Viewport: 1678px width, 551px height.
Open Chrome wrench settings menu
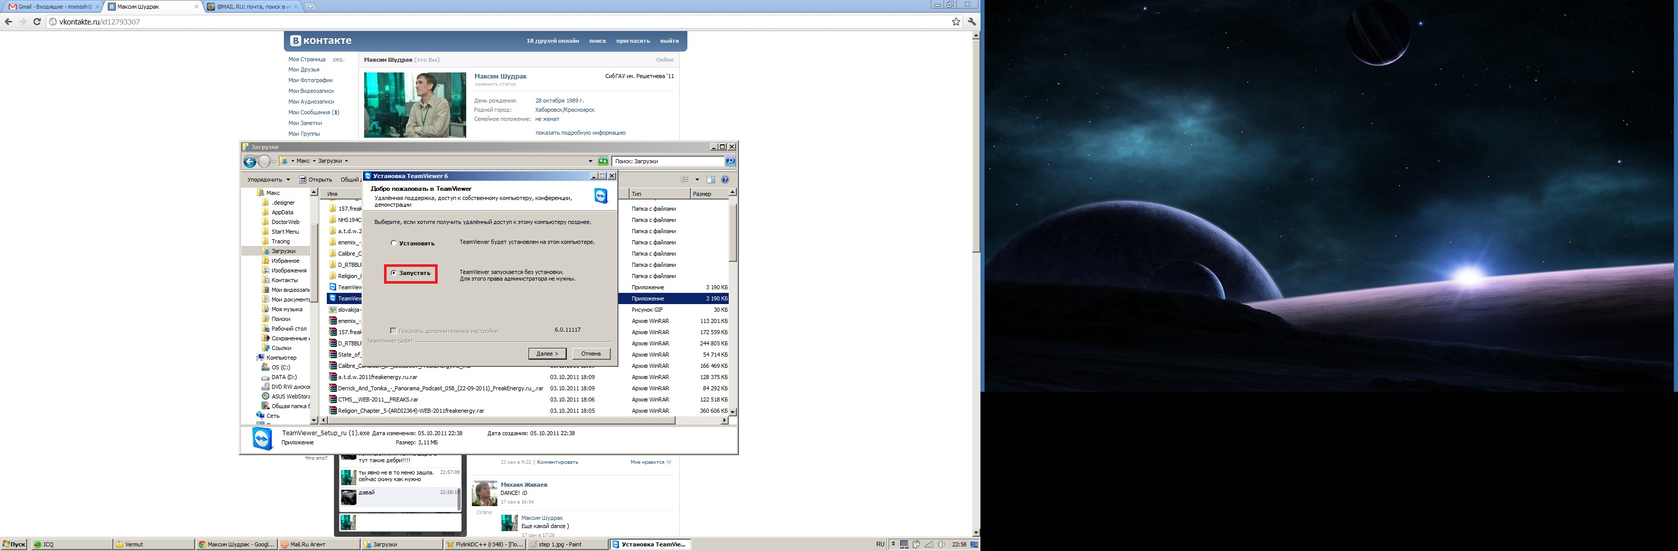[x=971, y=21]
